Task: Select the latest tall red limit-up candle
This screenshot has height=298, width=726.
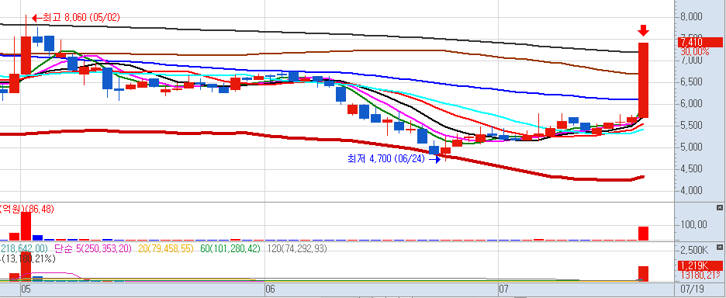Action: pos(643,80)
